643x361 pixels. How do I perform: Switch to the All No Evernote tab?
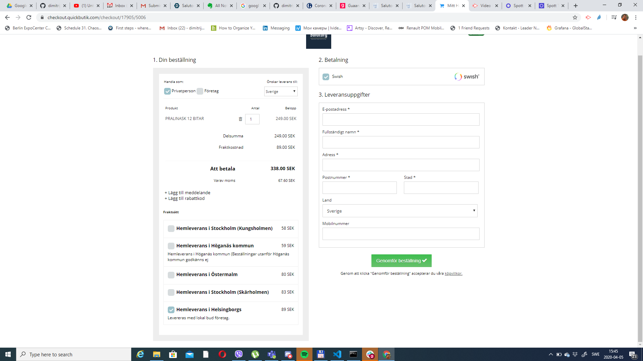[220, 6]
